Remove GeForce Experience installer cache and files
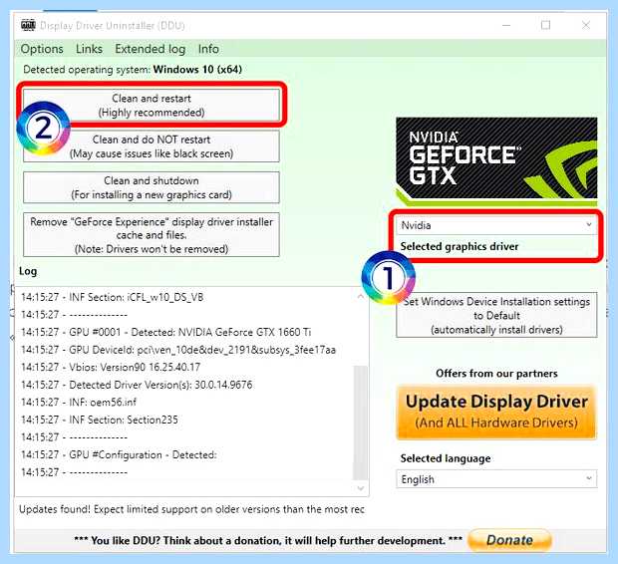 coord(152,235)
